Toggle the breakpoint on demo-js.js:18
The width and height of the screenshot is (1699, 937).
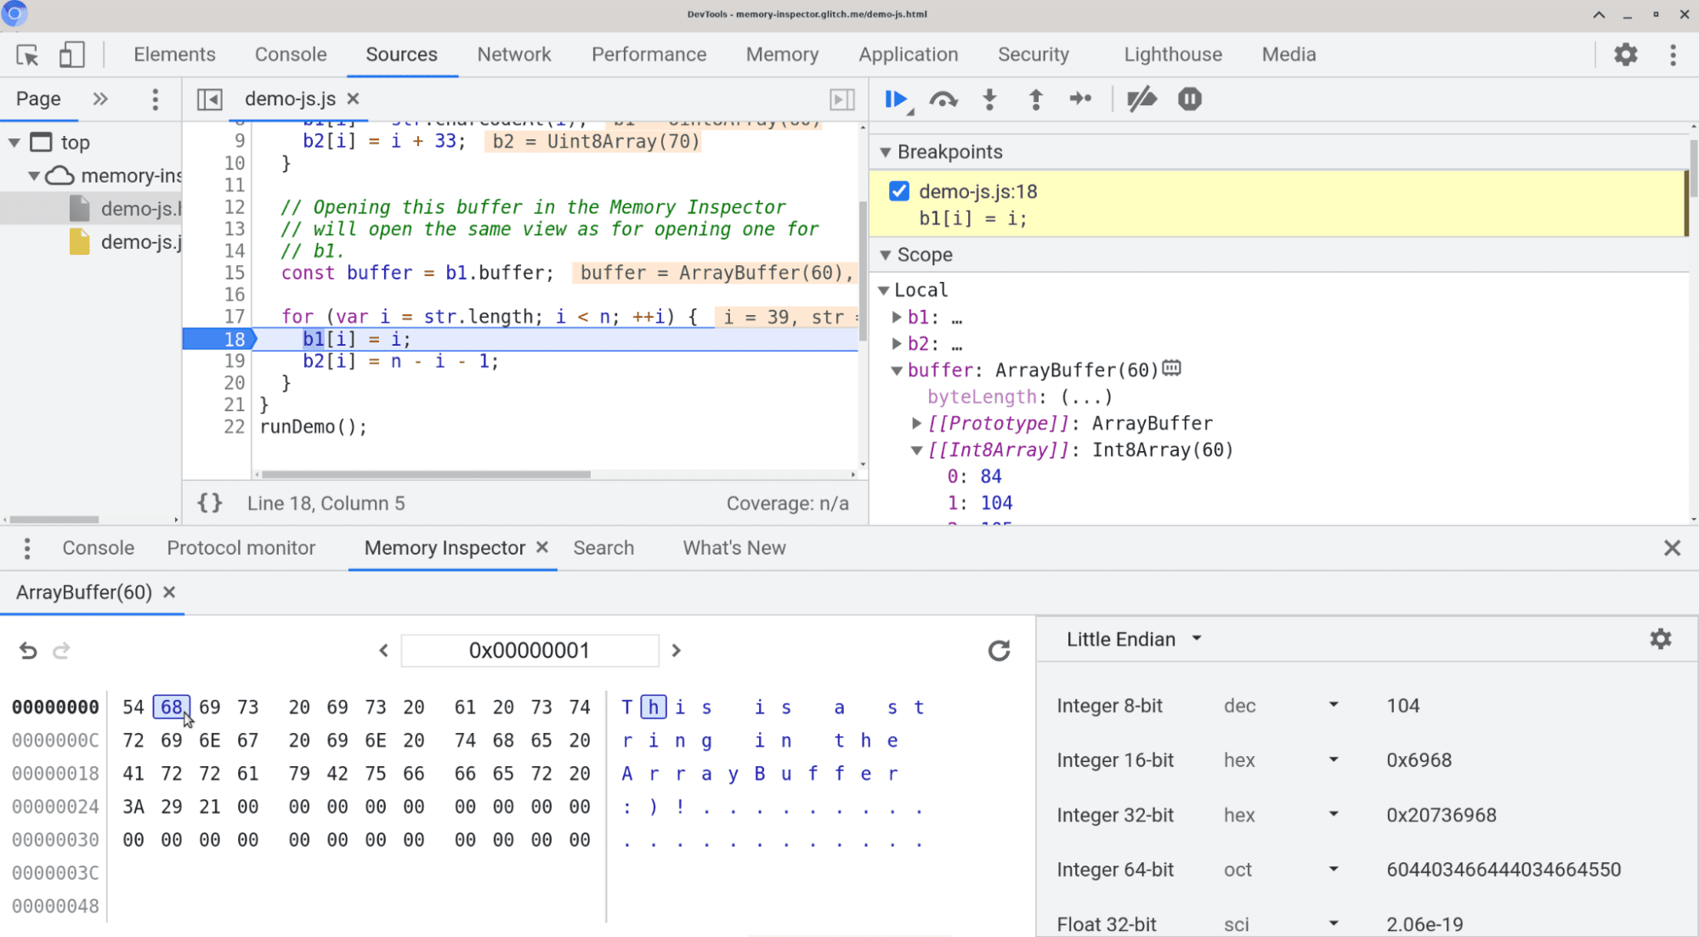click(899, 190)
